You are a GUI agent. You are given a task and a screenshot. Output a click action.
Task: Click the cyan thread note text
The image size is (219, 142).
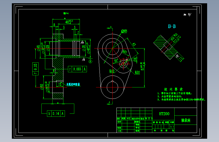[x=73, y=84]
